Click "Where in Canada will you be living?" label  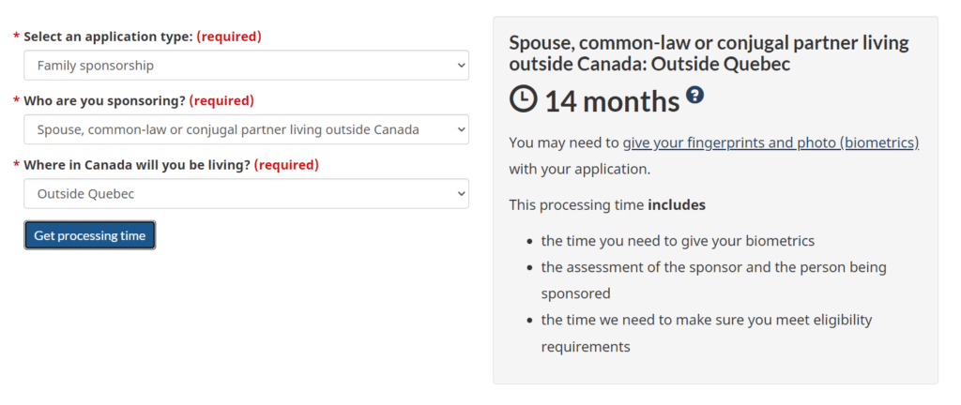(137, 165)
